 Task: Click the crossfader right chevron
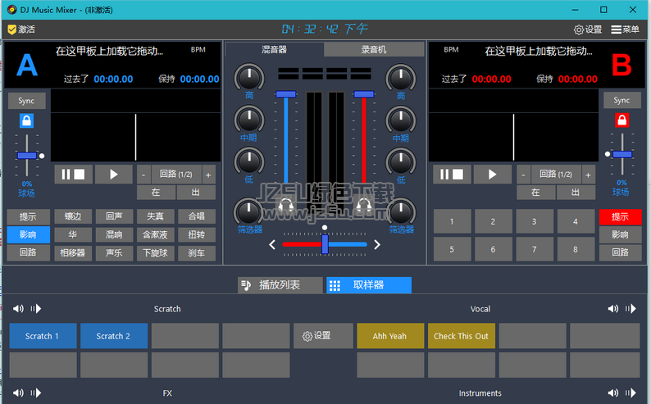tap(377, 244)
